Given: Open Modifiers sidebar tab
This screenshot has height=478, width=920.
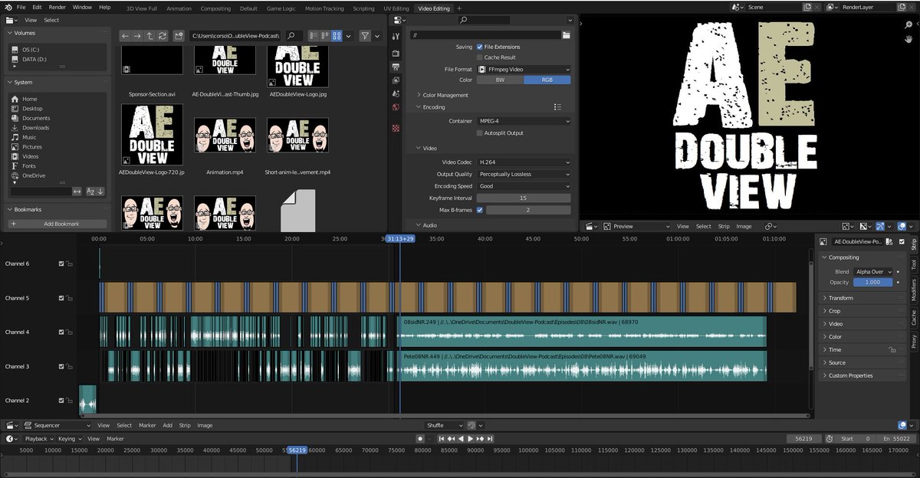Looking at the screenshot, I should tap(914, 290).
